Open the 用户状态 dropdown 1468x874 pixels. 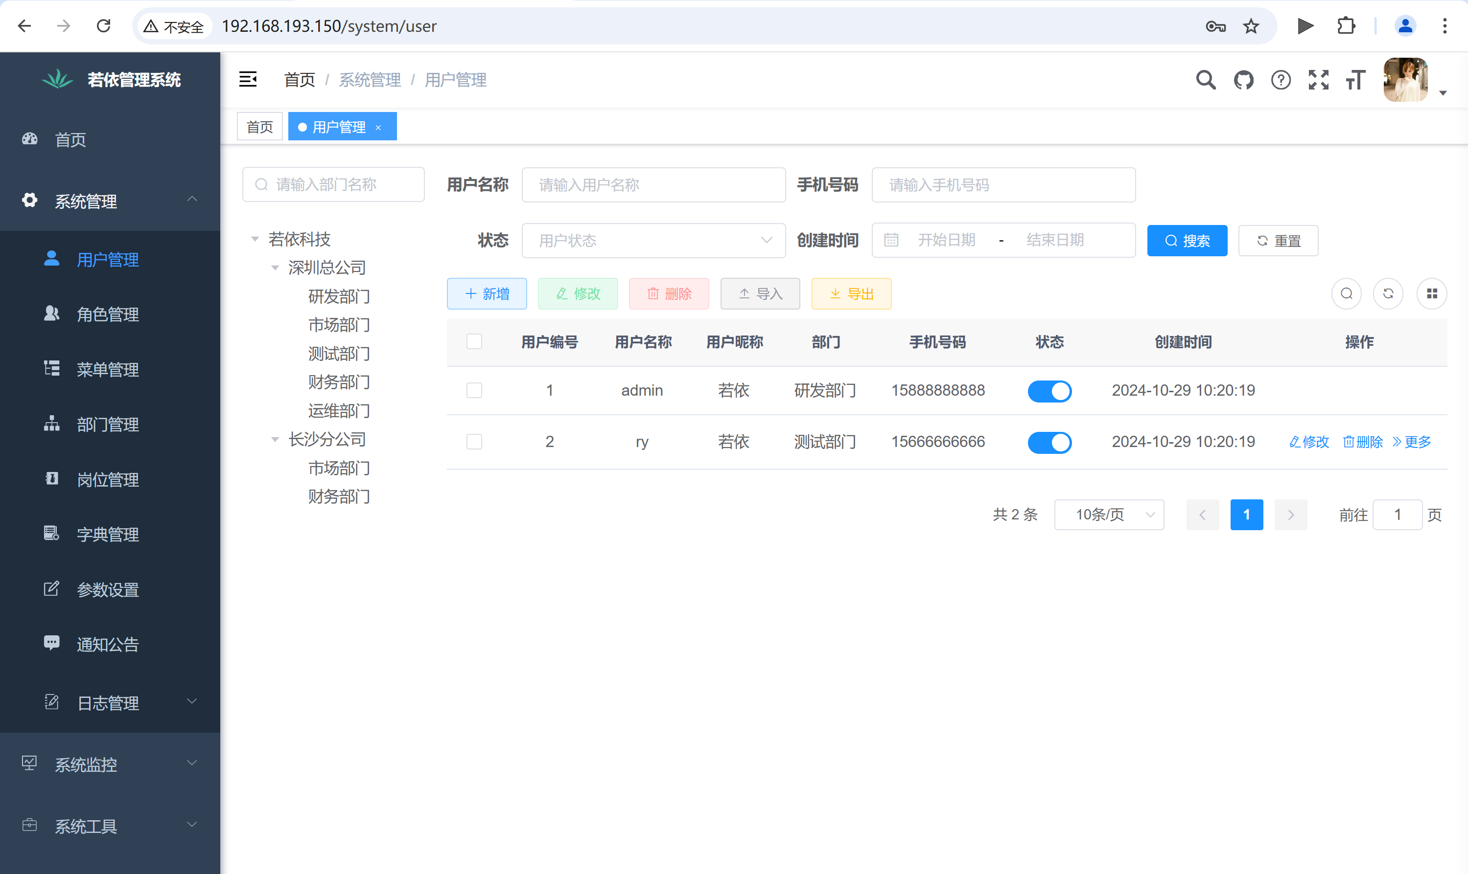click(x=653, y=240)
